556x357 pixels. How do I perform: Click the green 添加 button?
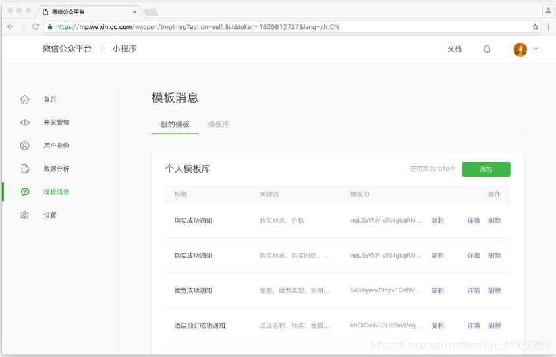pyautogui.click(x=486, y=169)
